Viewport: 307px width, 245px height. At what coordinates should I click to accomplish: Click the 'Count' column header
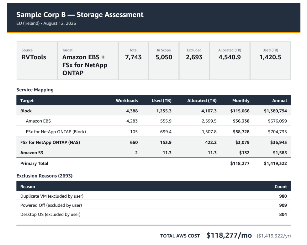point(281,187)
